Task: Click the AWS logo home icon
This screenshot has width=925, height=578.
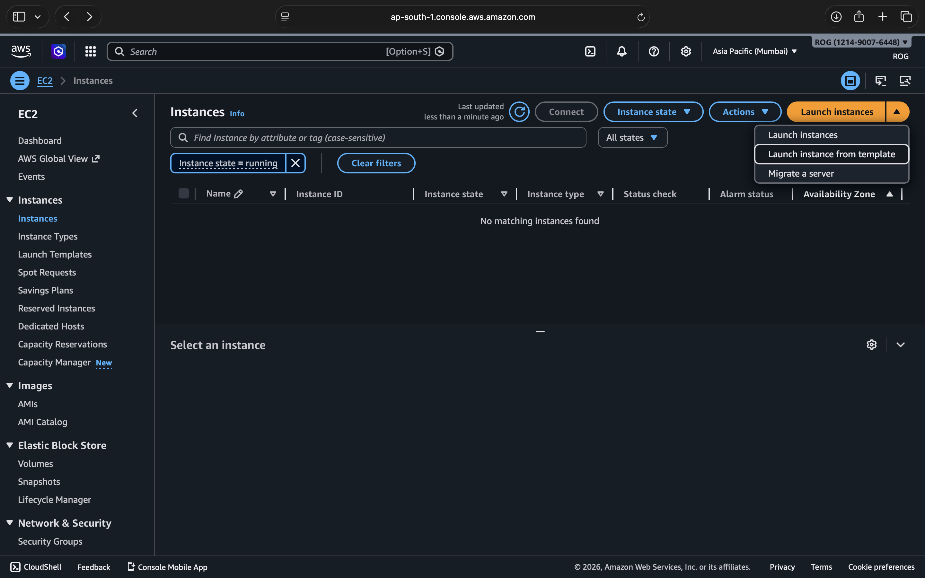Action: (21, 51)
